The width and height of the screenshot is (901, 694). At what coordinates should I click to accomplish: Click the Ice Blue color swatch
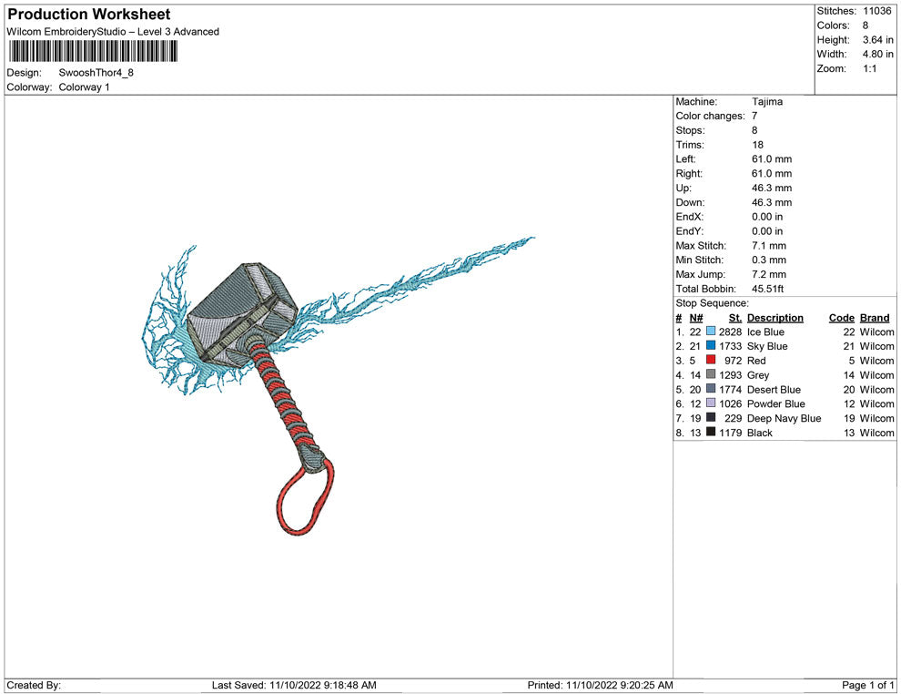point(711,332)
